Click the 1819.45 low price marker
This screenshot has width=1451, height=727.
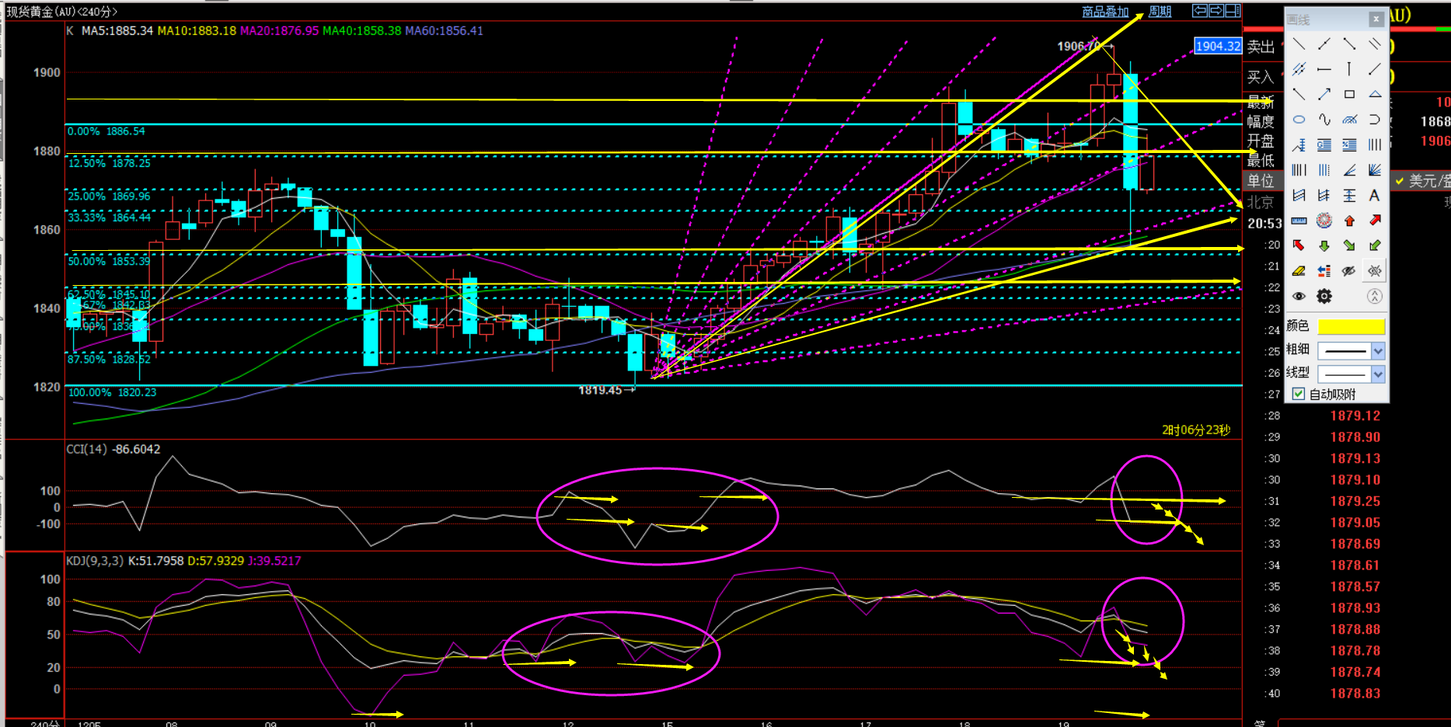(600, 390)
